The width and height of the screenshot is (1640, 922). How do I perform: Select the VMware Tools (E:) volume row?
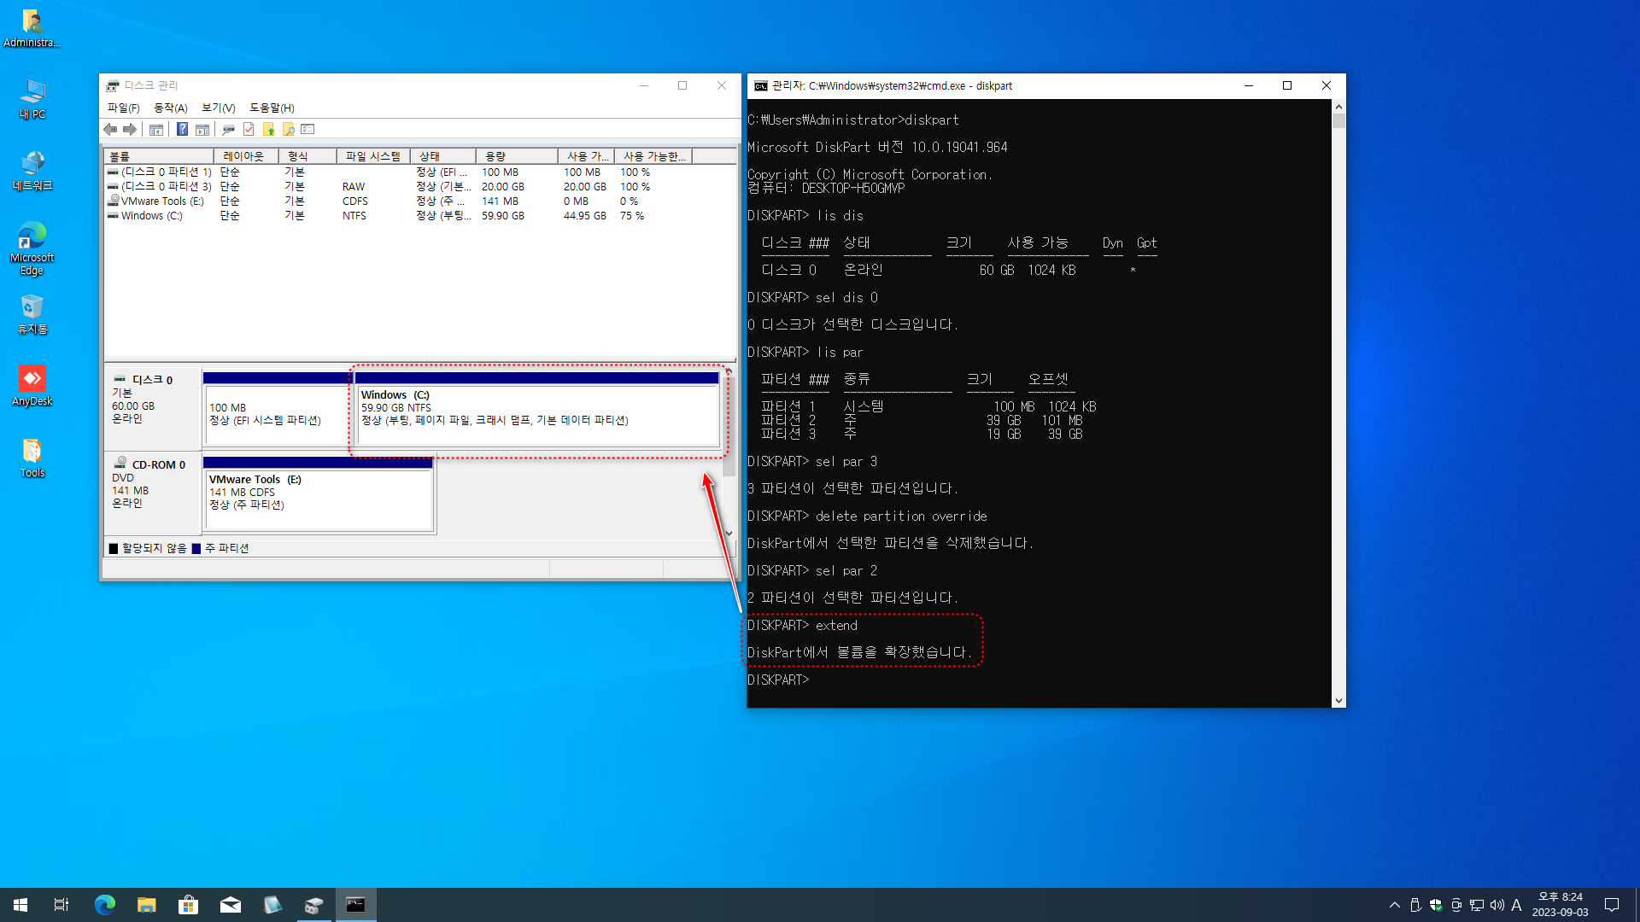(x=419, y=201)
